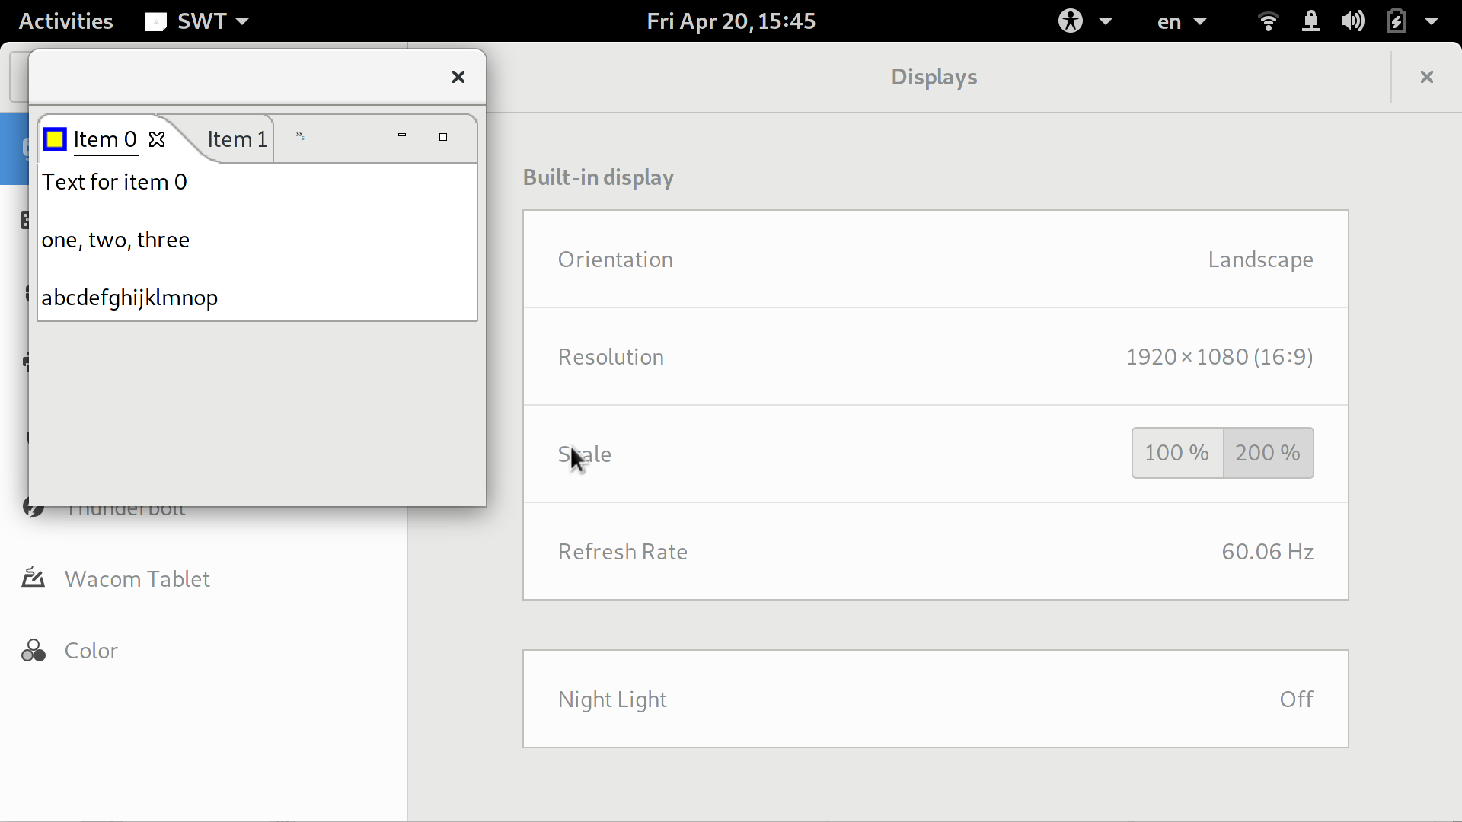Image resolution: width=1462 pixels, height=822 pixels.
Task: Open the Resolution 1920 × 1080 row
Action: tap(936, 357)
